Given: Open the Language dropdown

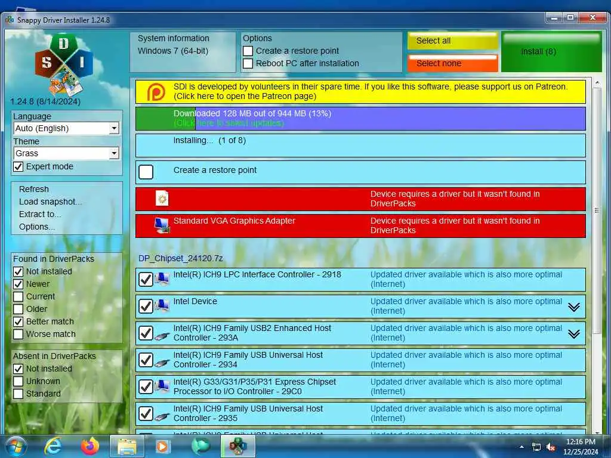Looking at the screenshot, I should coord(66,128).
